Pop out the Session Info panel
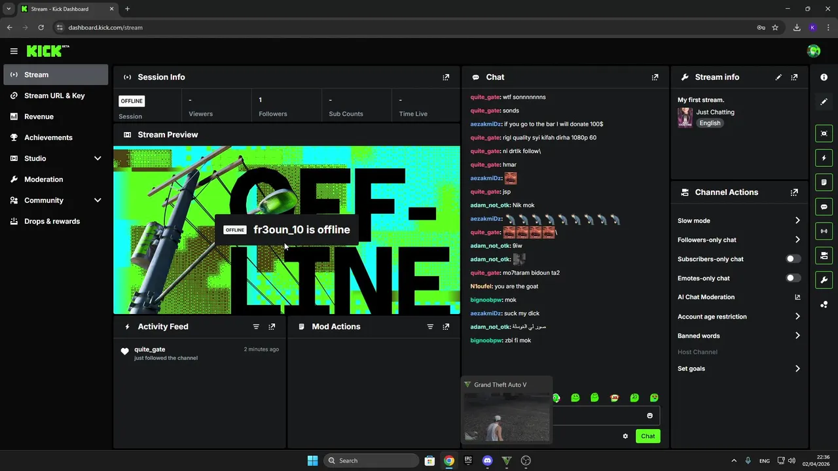 pyautogui.click(x=446, y=77)
